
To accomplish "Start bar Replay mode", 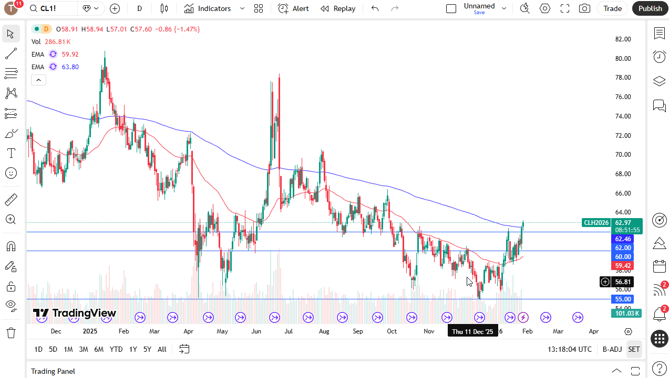I will click(338, 8).
